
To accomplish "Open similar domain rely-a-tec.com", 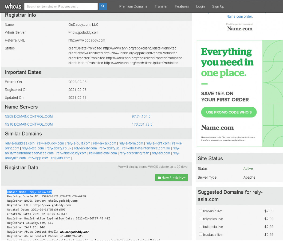I will 33,148.
